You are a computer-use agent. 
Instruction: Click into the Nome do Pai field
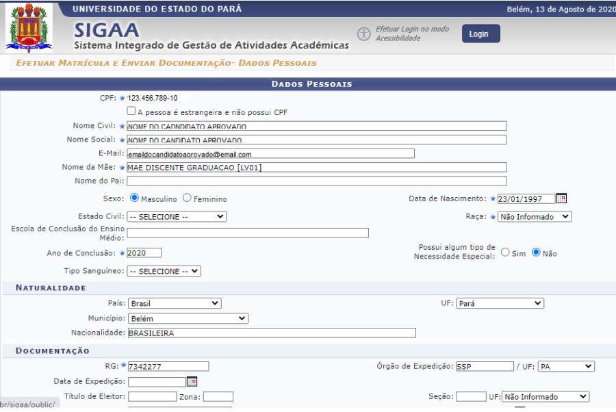[x=316, y=181]
